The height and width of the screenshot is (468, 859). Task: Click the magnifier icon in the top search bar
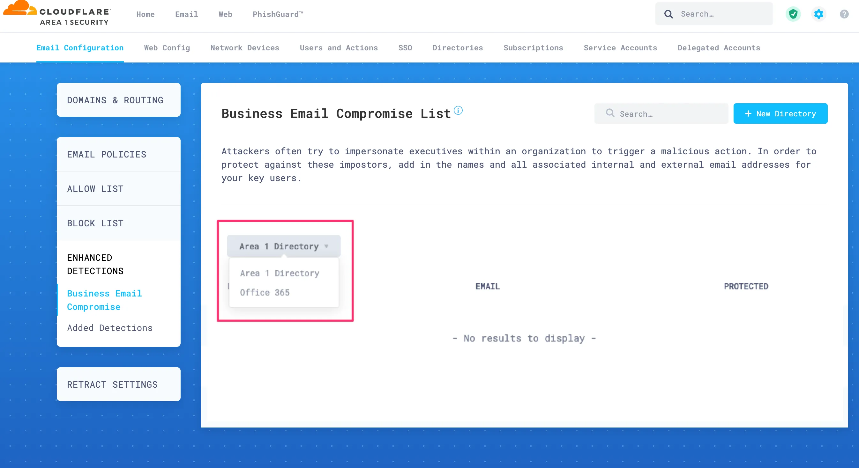click(668, 14)
